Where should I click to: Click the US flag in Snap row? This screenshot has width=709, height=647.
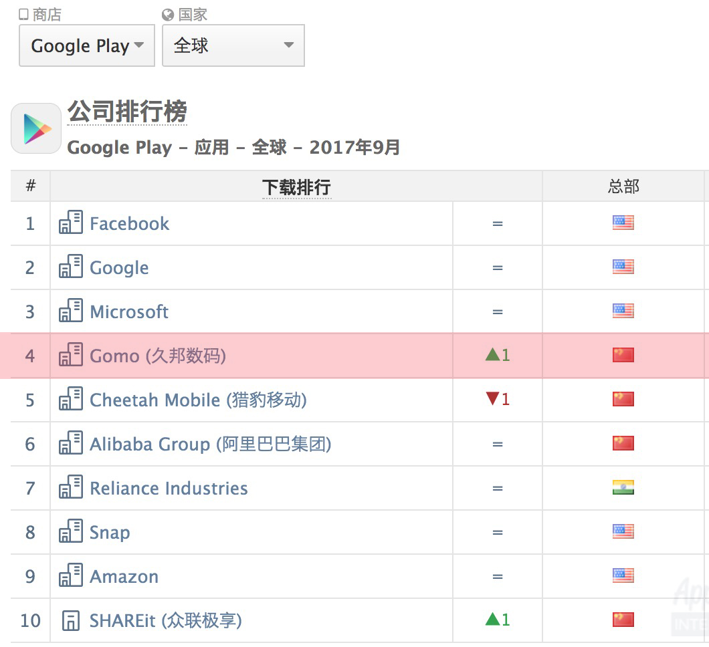click(x=623, y=531)
